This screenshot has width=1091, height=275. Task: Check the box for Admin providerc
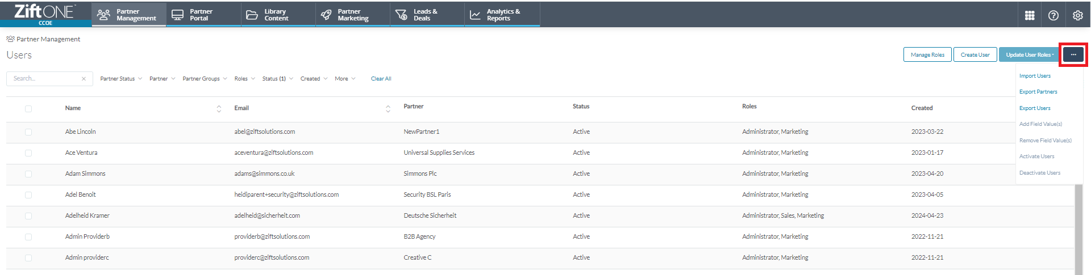(x=28, y=258)
